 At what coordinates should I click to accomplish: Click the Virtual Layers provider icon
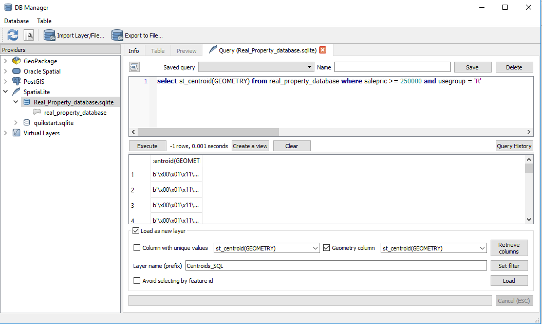pos(16,133)
